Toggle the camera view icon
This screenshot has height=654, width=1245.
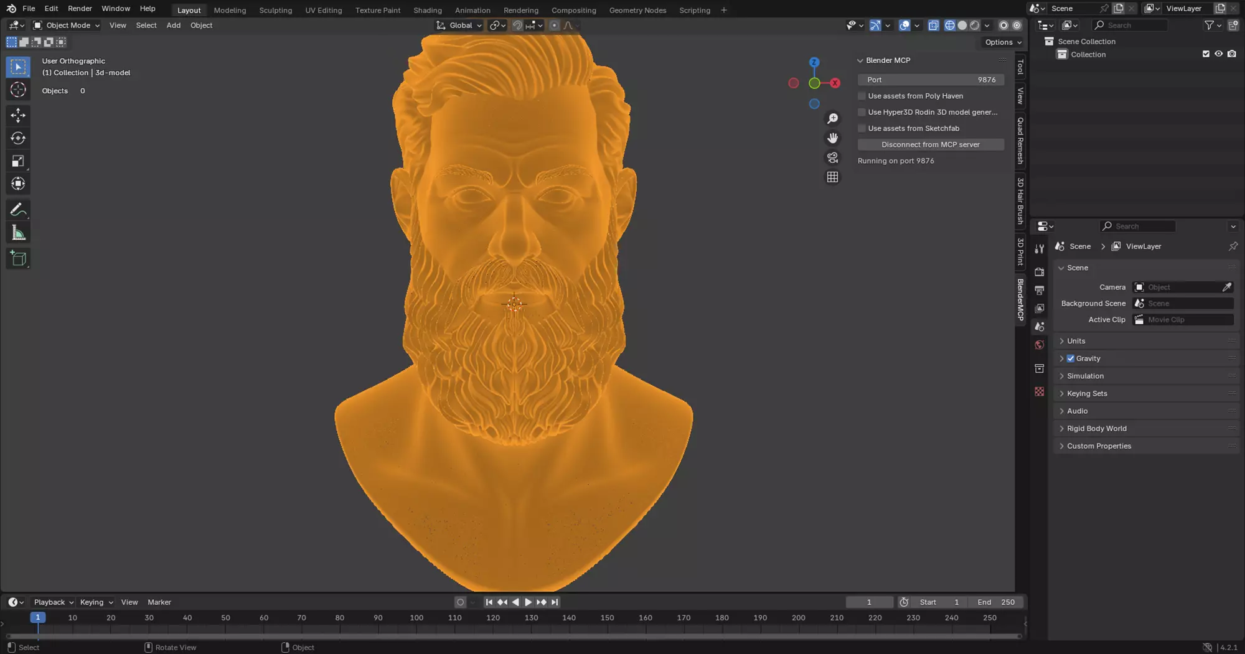832,157
